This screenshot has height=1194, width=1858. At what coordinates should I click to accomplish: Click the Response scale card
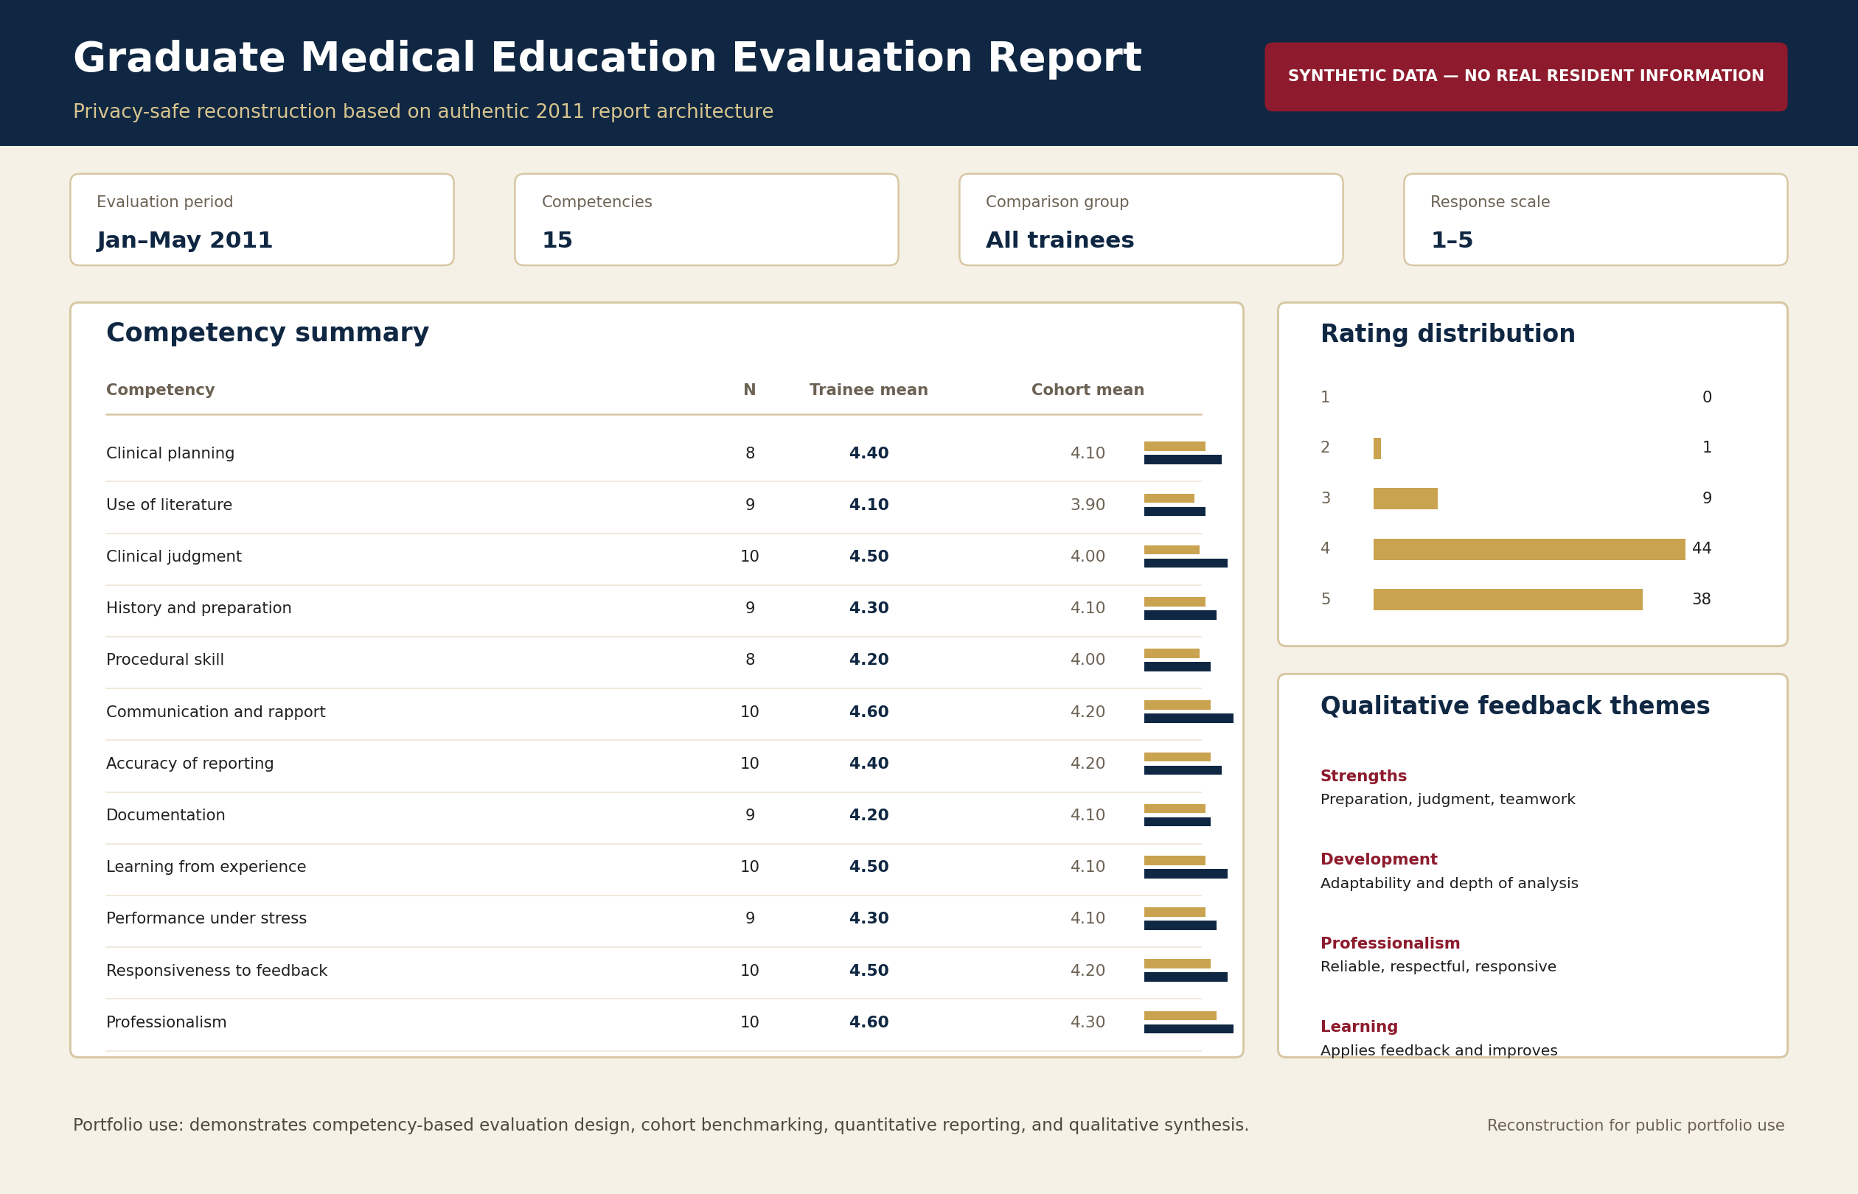tap(1595, 220)
